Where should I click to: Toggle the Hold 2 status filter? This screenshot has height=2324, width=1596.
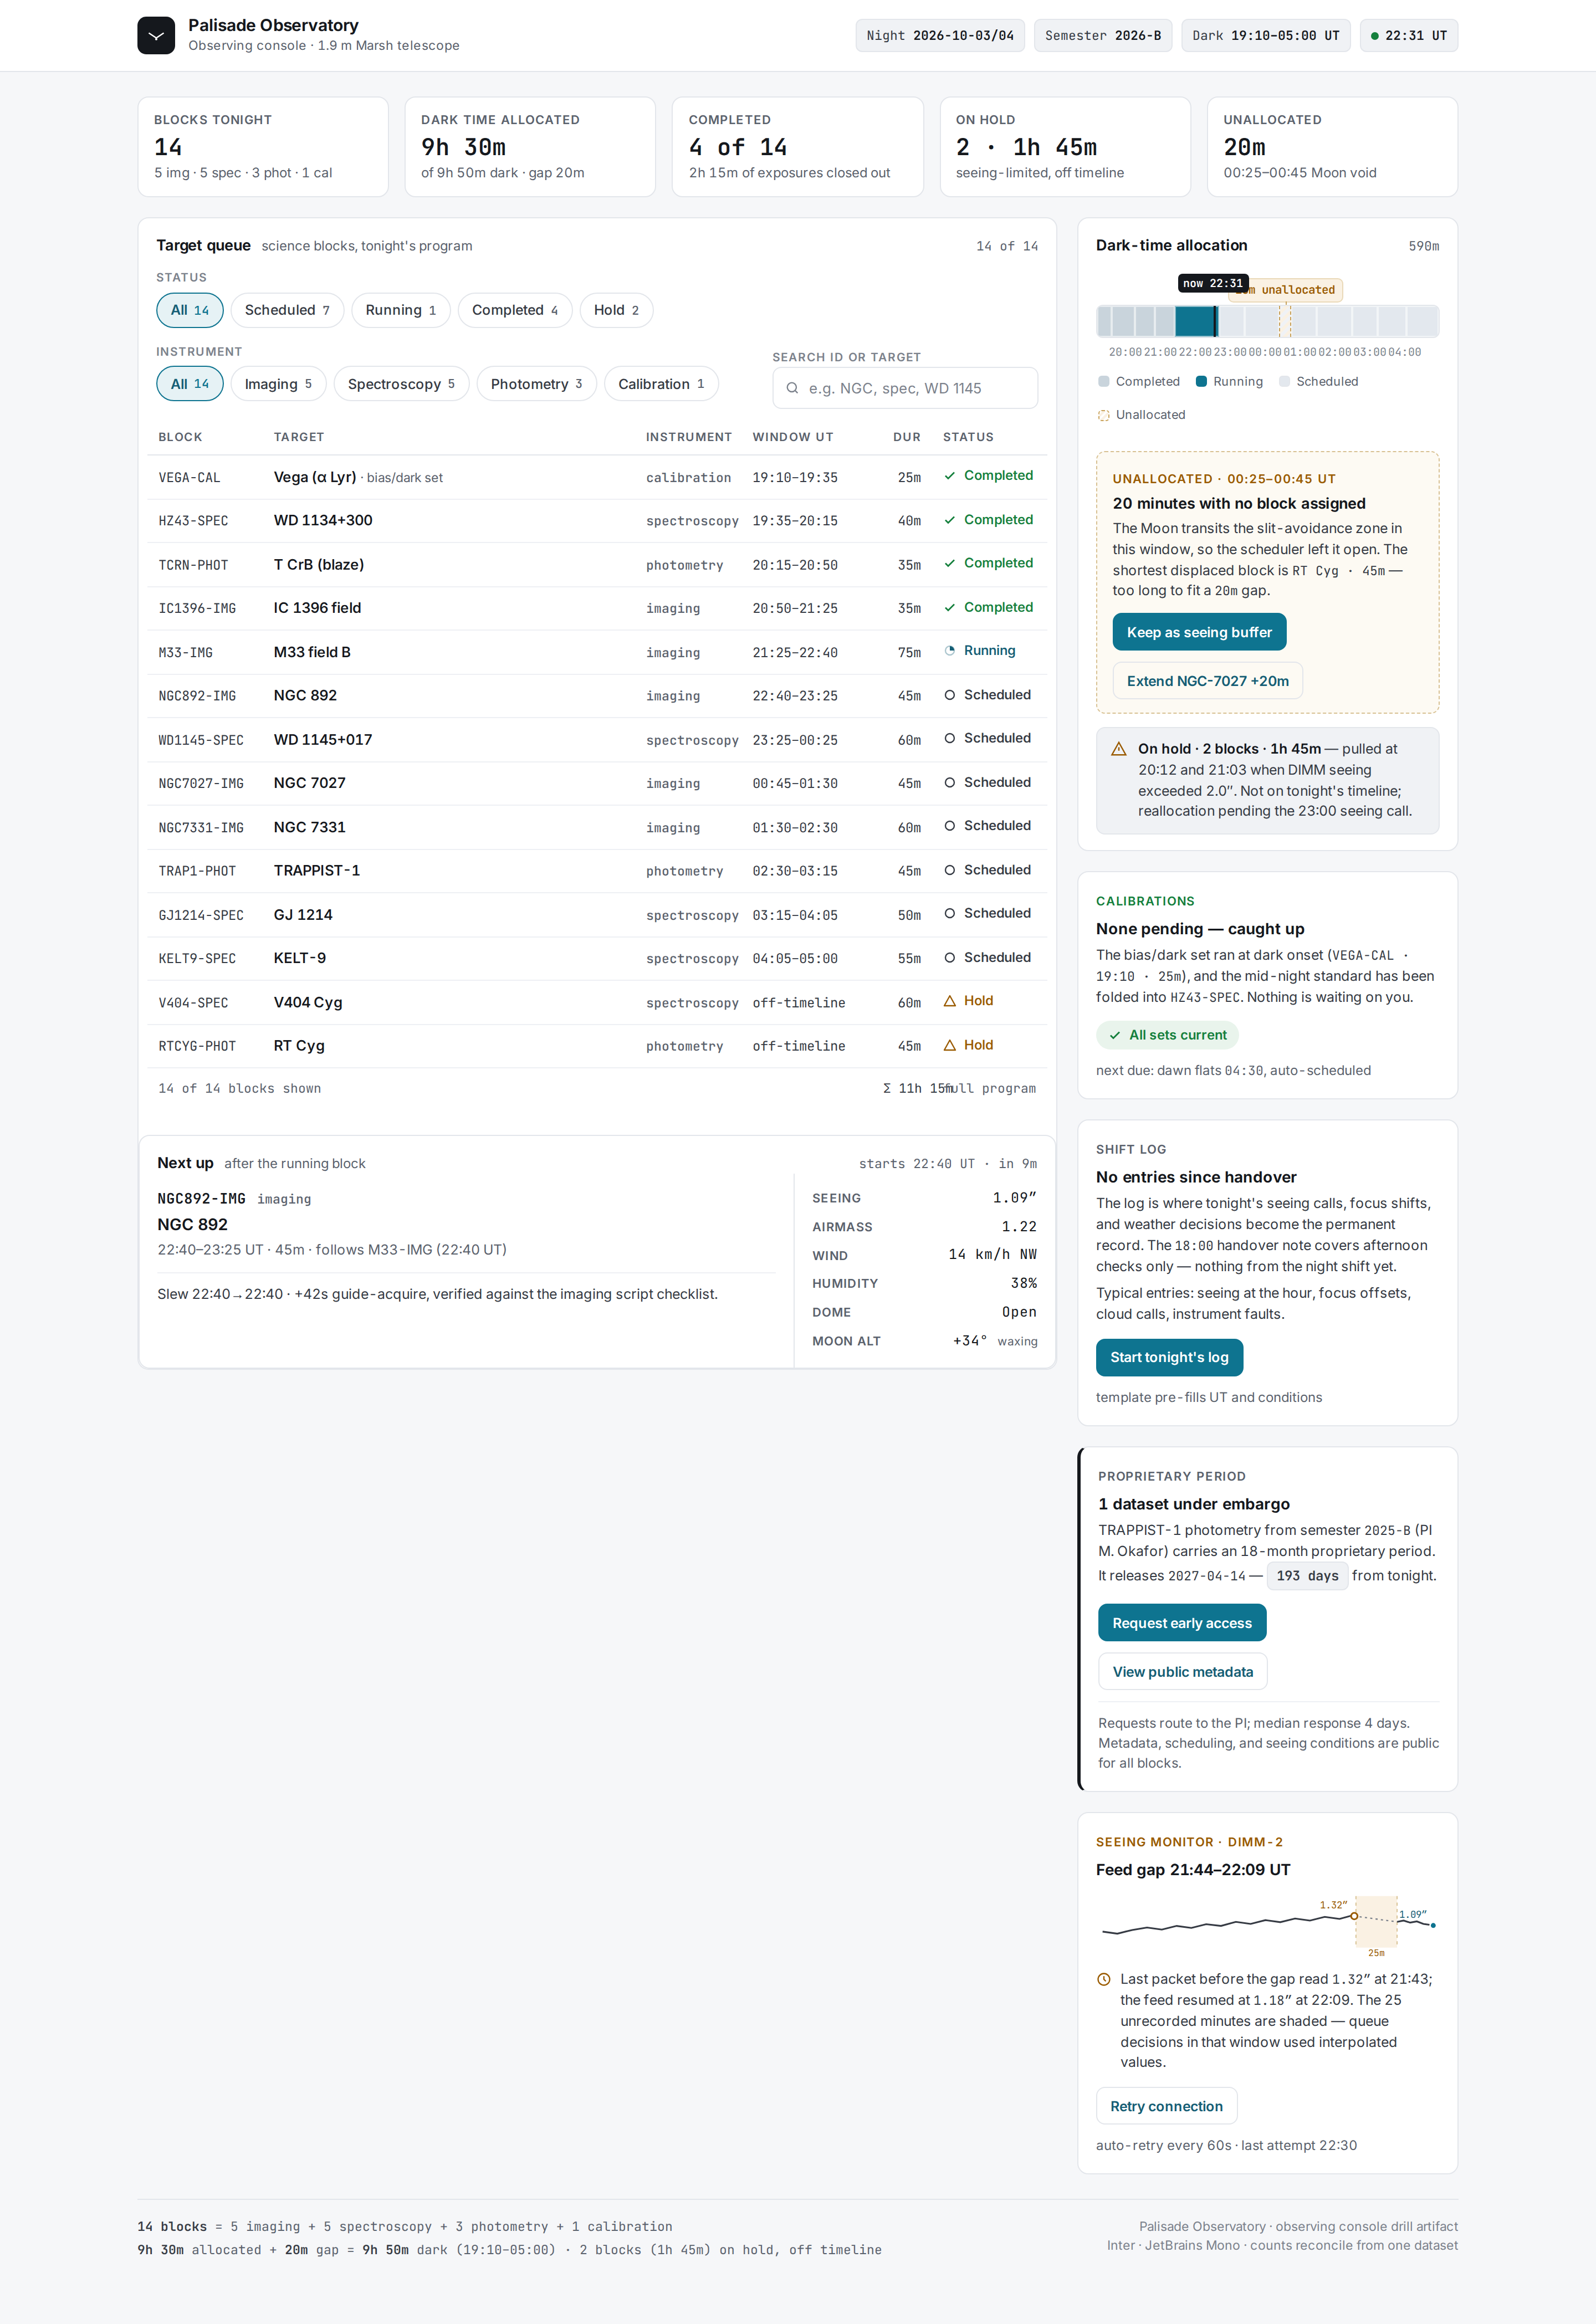[x=616, y=310]
